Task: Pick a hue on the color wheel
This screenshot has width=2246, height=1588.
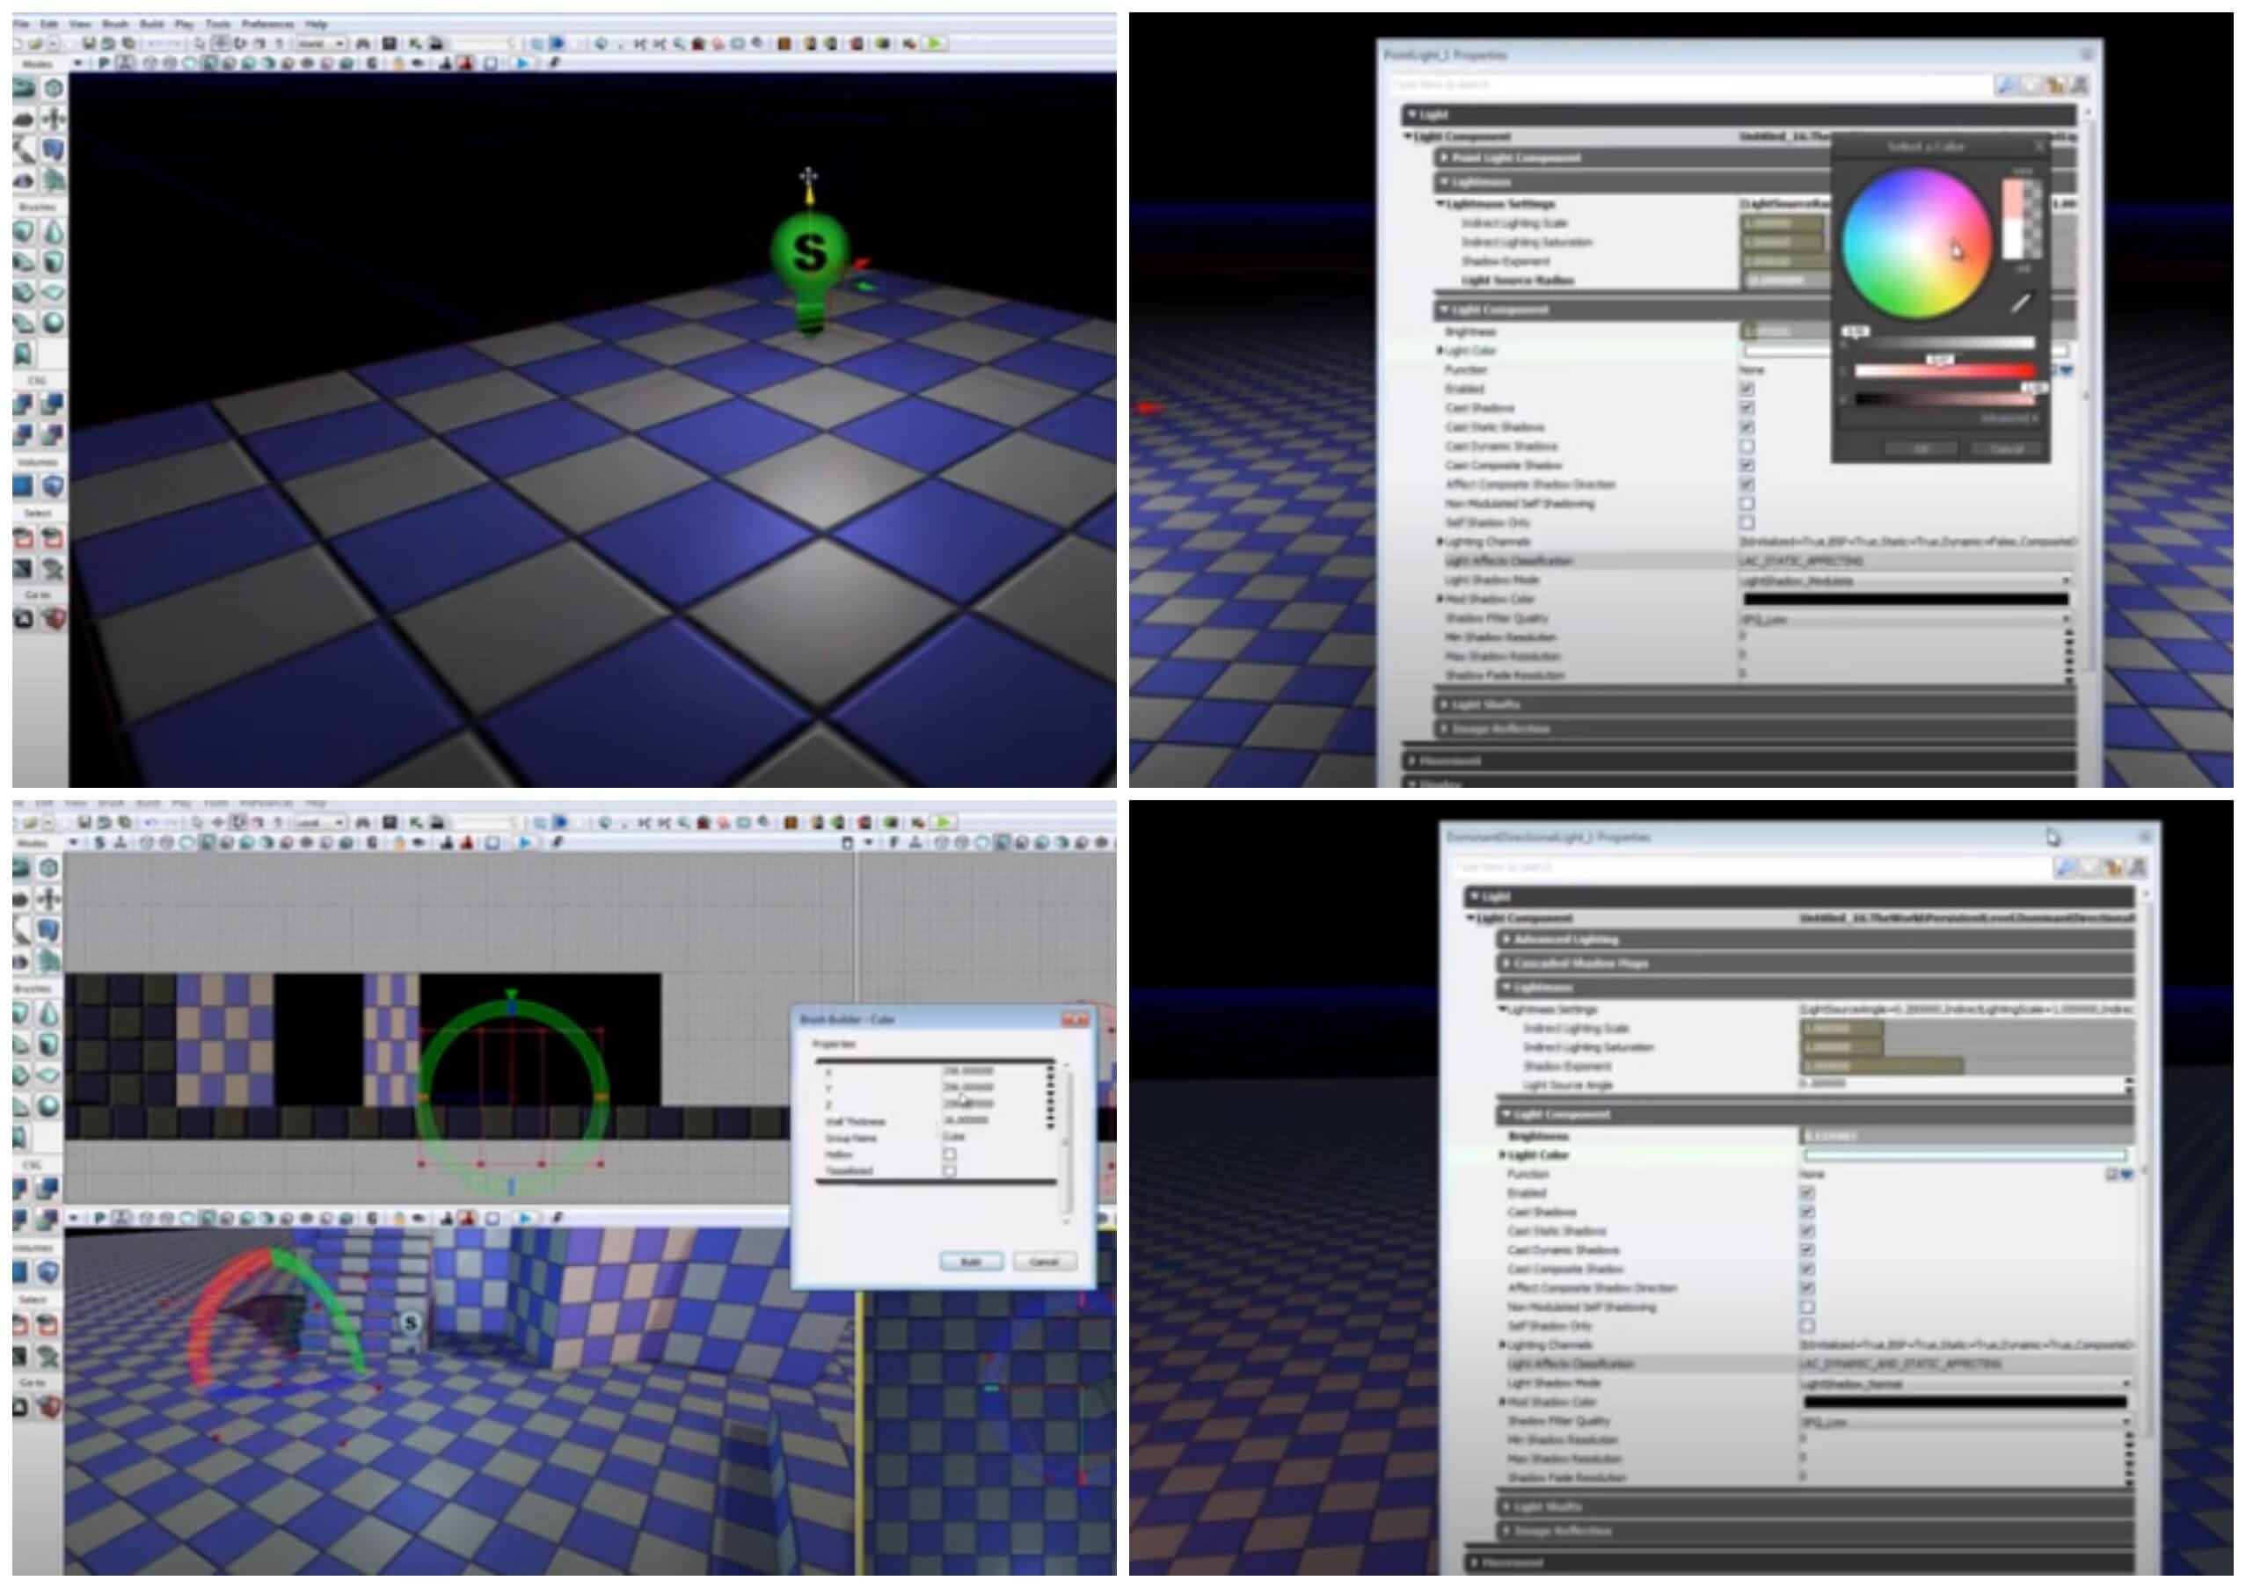Action: point(1916,244)
